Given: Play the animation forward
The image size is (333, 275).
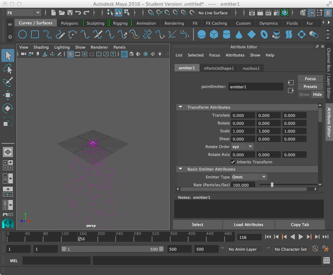Looking at the screenshot, I should [x=301, y=237].
